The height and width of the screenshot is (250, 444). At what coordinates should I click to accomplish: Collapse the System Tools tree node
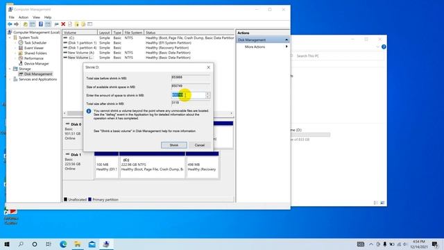tap(10, 37)
